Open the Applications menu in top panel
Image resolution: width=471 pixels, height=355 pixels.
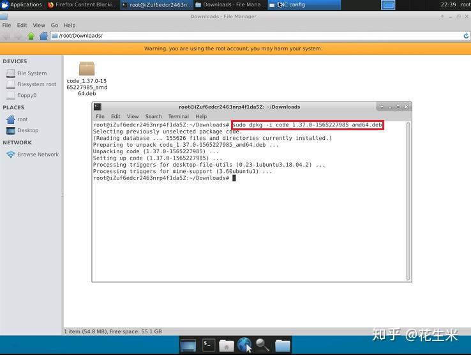(22, 5)
